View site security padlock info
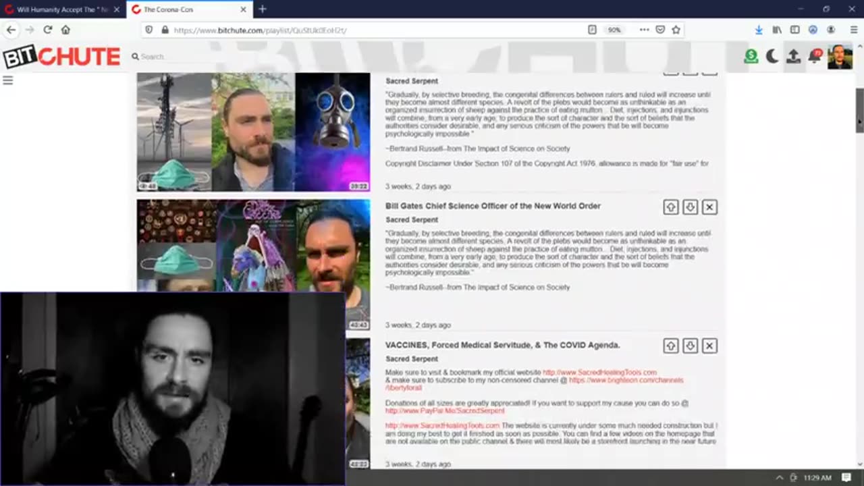The width and height of the screenshot is (864, 486). tap(164, 30)
